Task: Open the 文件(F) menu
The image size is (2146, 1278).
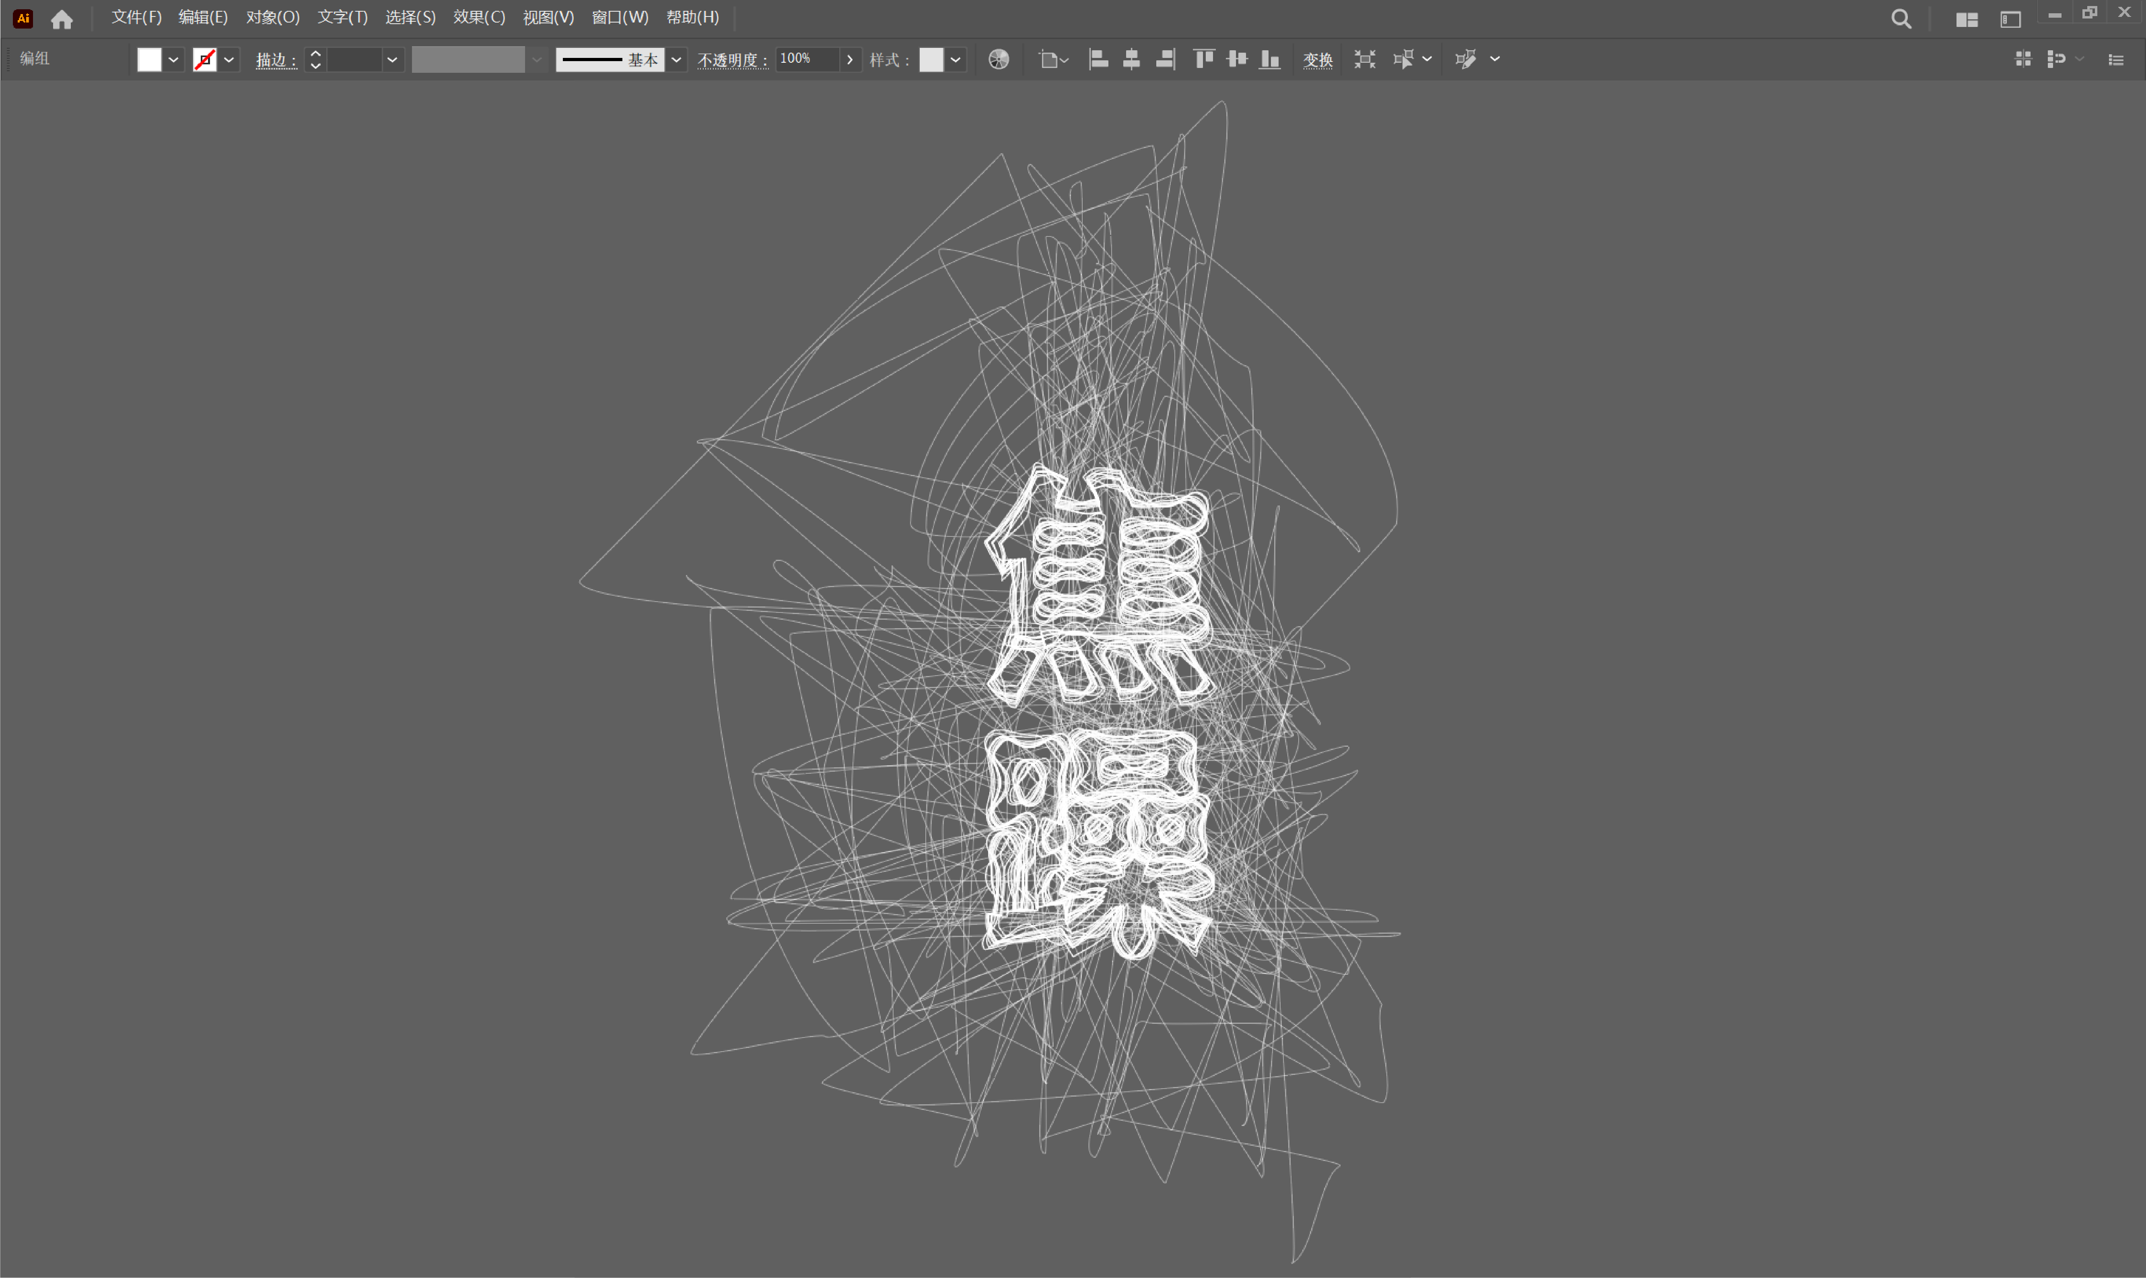Action: point(136,17)
